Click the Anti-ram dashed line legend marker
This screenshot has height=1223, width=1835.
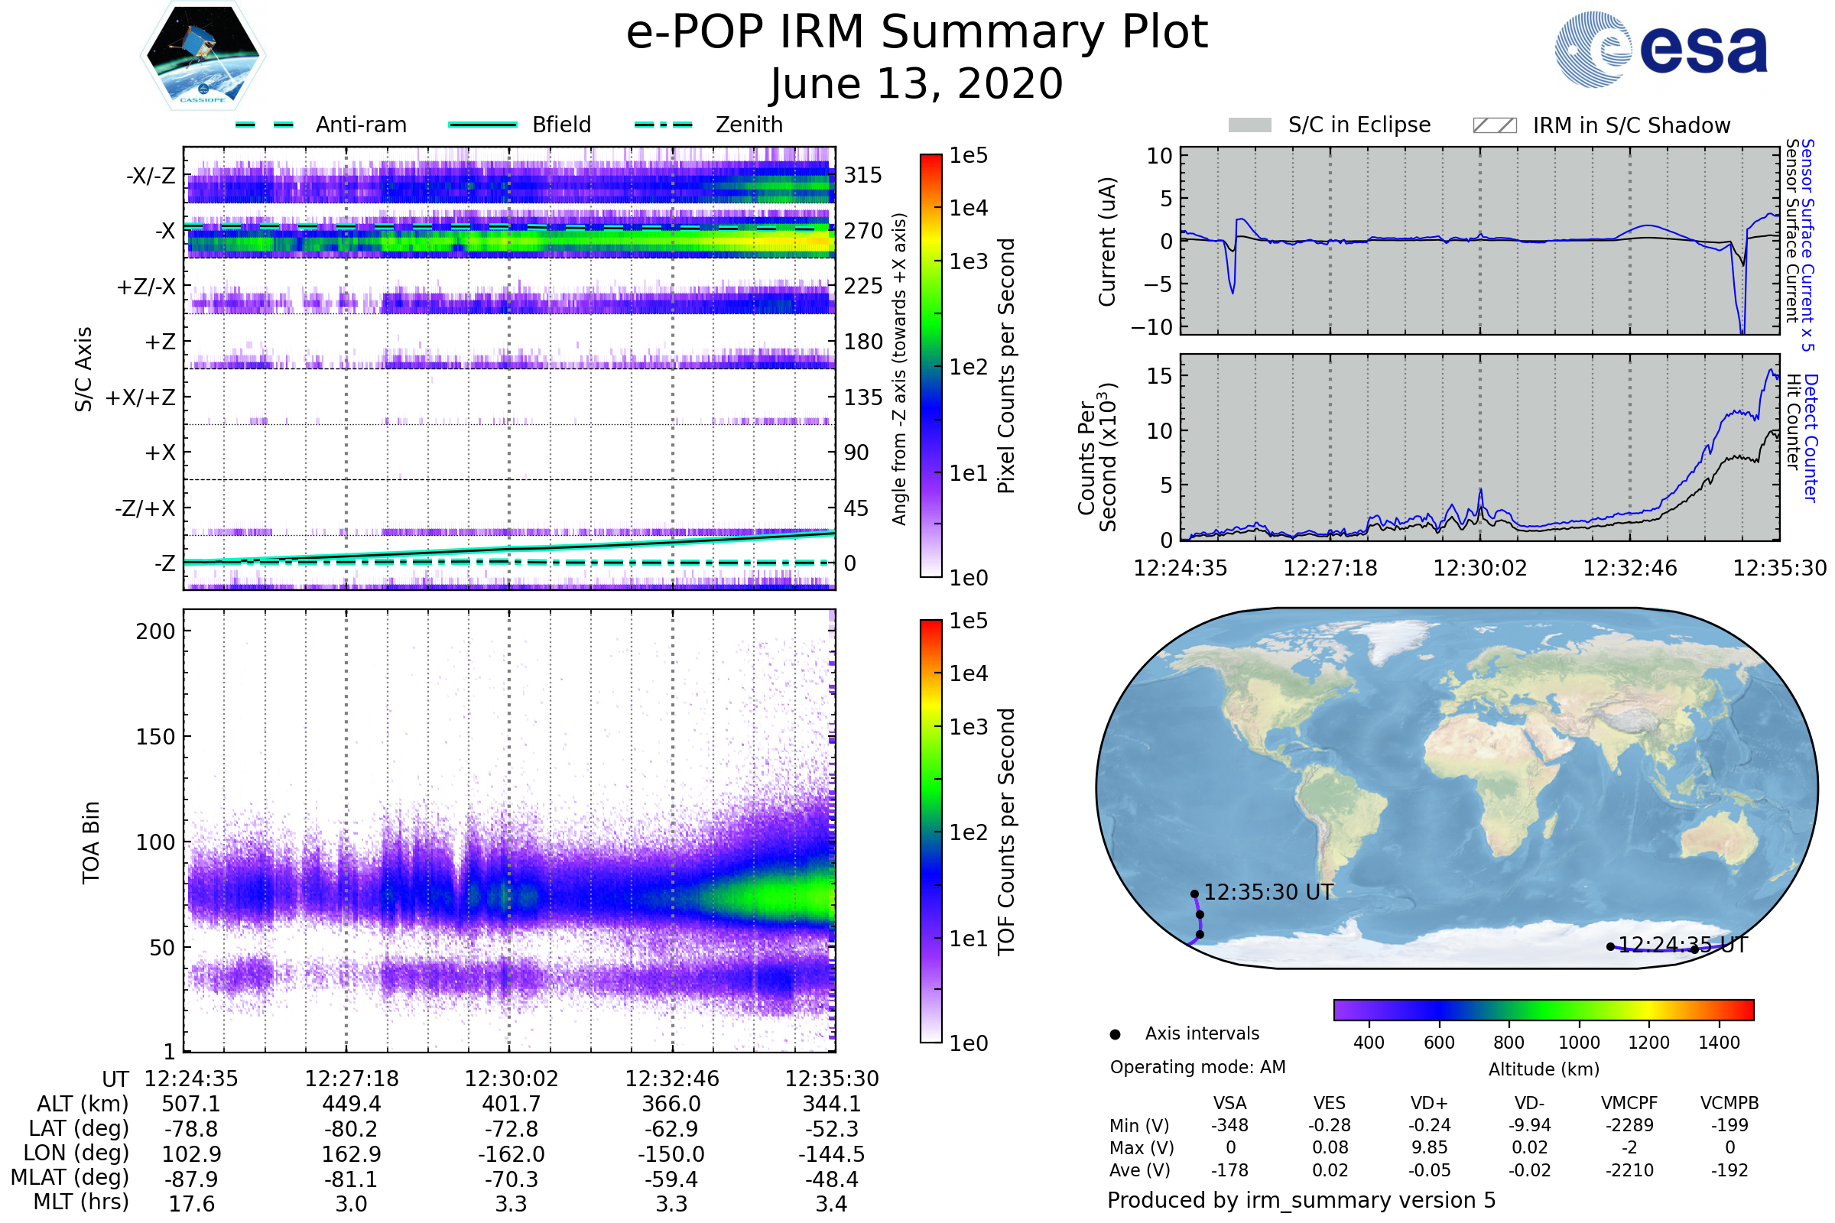click(265, 125)
